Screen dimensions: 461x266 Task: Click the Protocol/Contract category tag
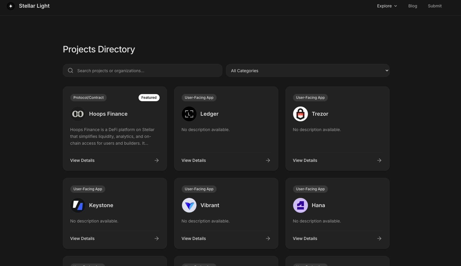(89, 98)
